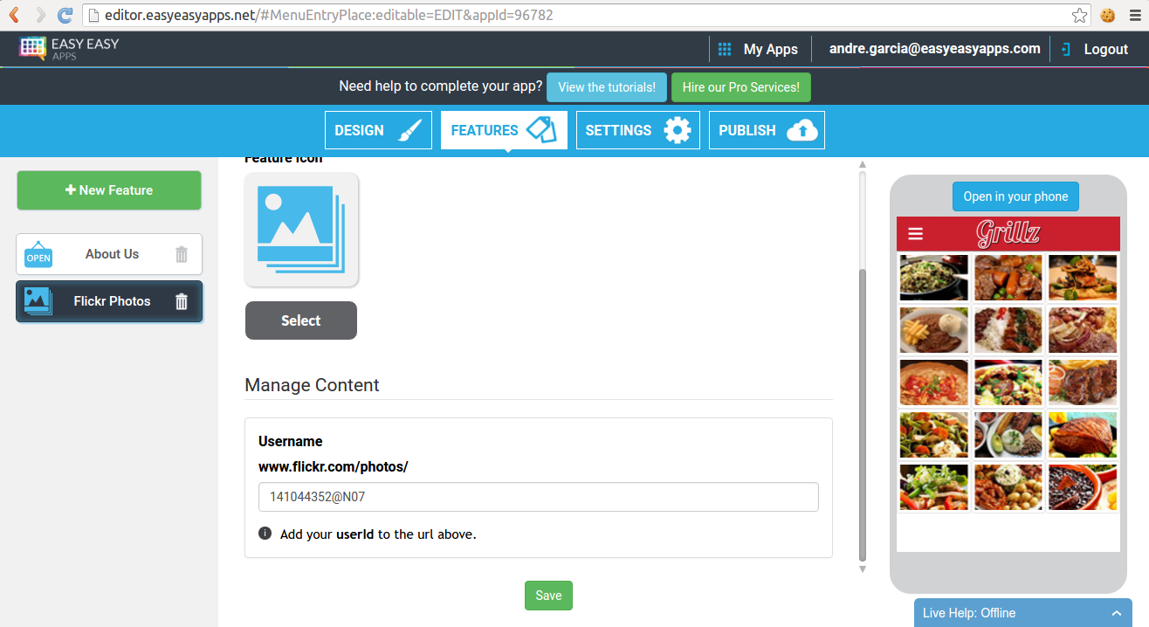Click the bookmark star in the address bar

1079,15
